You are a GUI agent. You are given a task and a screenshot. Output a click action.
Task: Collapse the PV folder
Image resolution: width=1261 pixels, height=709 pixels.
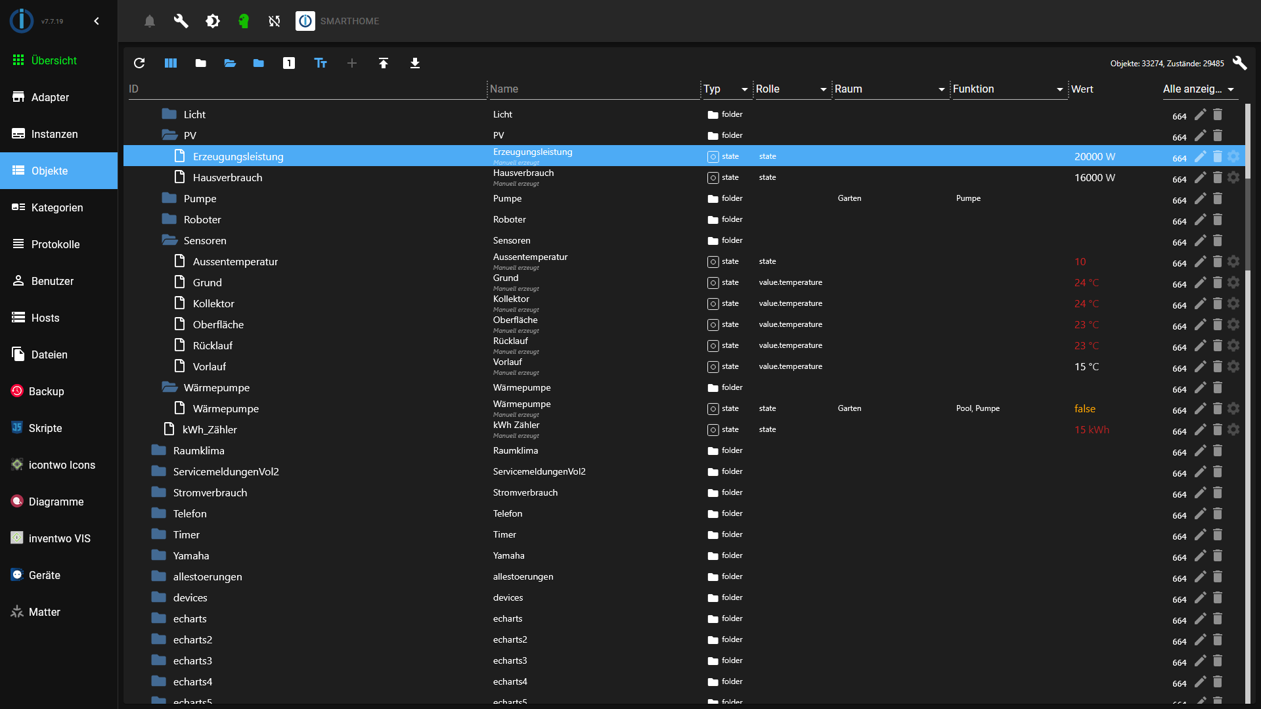(x=169, y=135)
